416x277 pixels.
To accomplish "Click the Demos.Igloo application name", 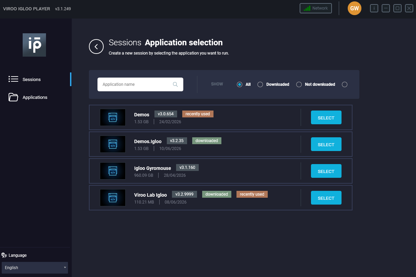I will pos(148,141).
